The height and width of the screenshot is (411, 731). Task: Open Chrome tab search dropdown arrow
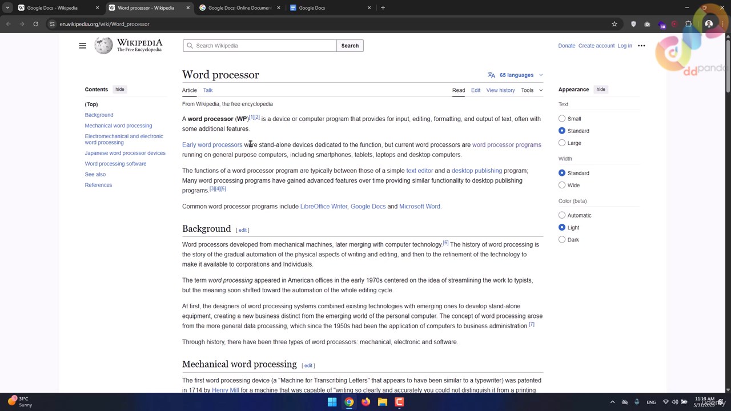pyautogui.click(x=7, y=8)
